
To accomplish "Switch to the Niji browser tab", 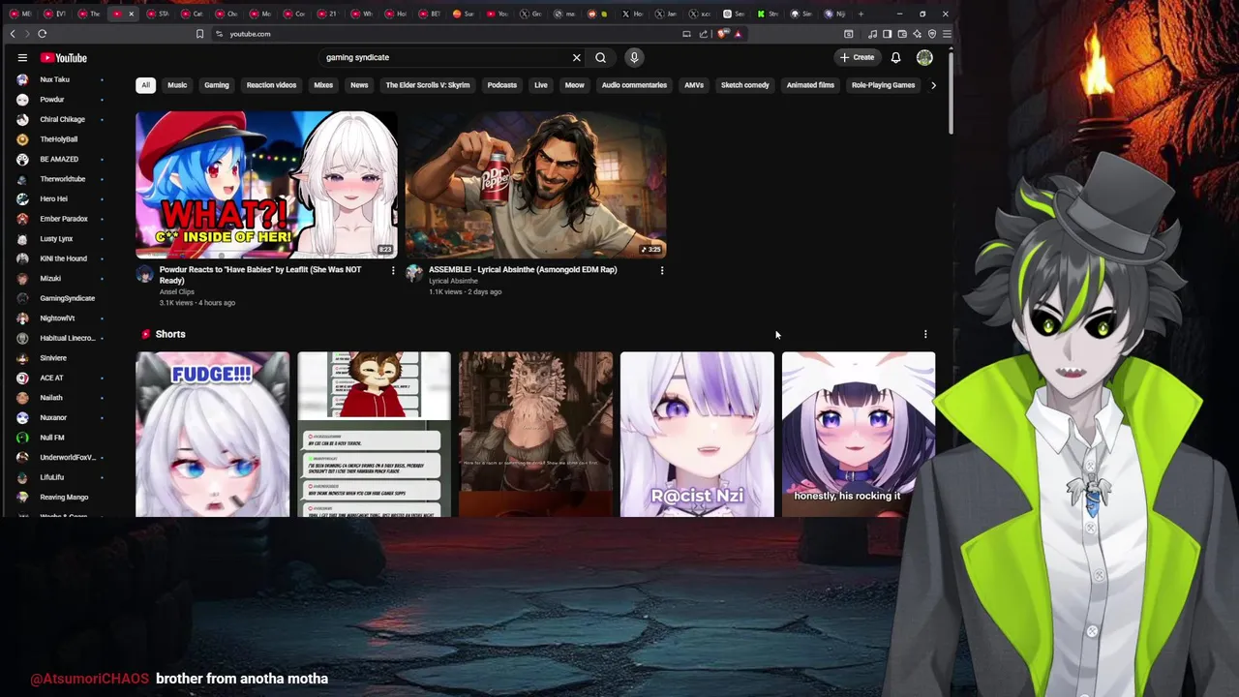I will [835, 14].
